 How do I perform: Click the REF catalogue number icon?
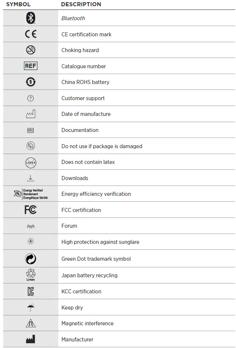point(31,66)
